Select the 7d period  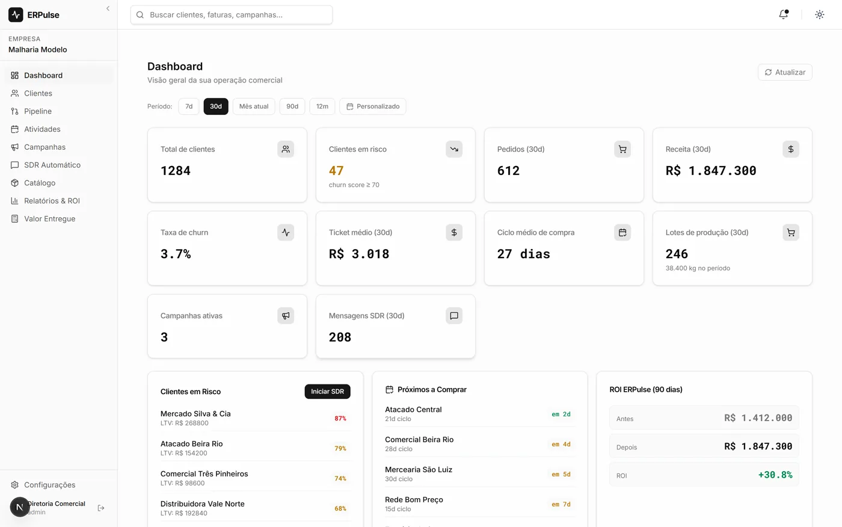[189, 106]
